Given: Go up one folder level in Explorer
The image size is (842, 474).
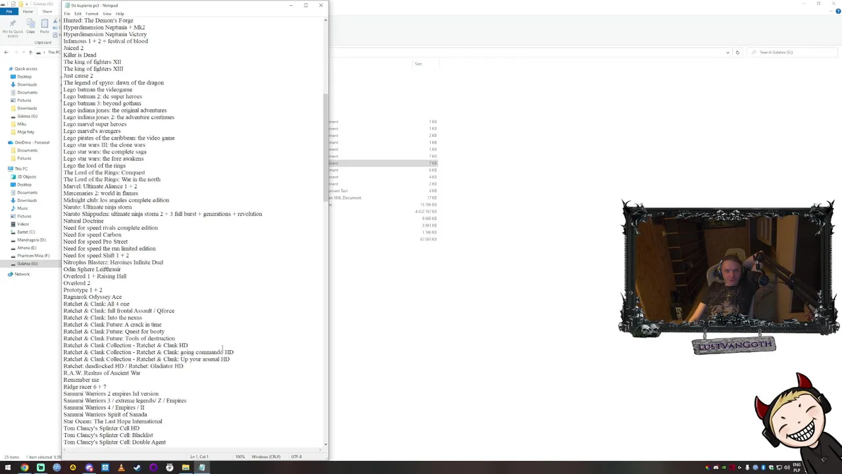Looking at the screenshot, I should [x=30, y=52].
